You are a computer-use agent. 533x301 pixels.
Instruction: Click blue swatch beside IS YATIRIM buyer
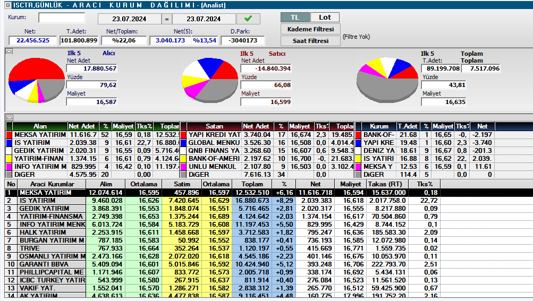point(9,143)
